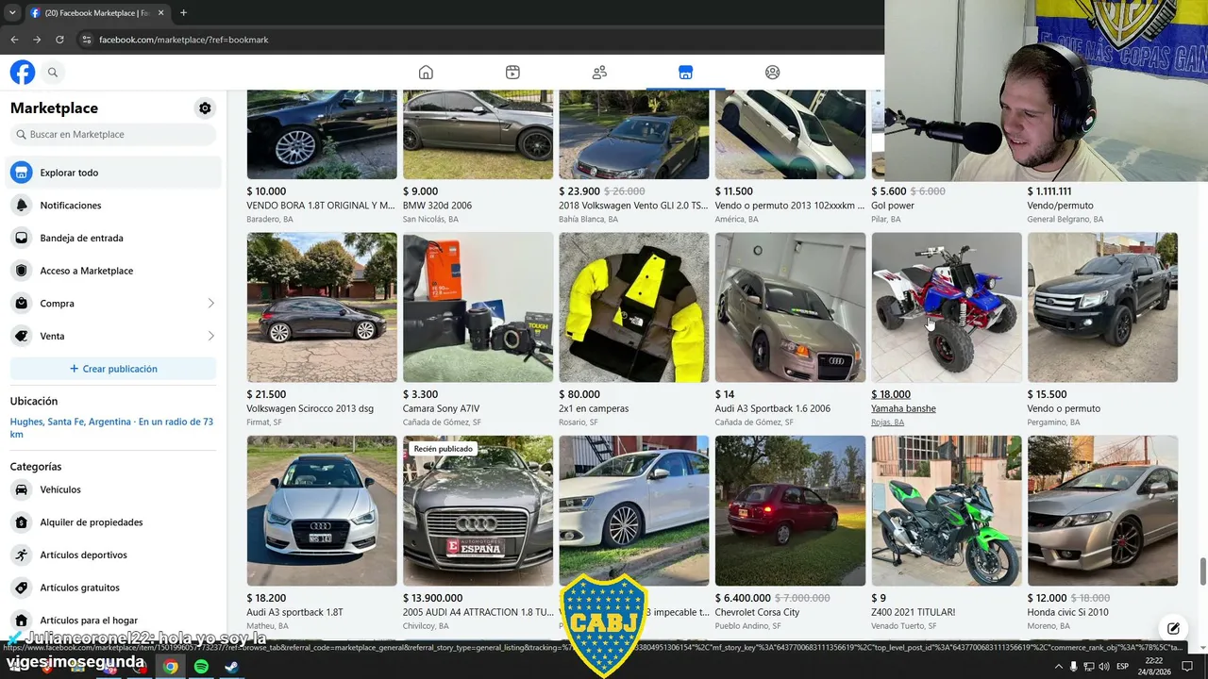Viewport: 1208px width, 679px height.
Task: Click the browser Forward arrow
Action: [x=37, y=40]
